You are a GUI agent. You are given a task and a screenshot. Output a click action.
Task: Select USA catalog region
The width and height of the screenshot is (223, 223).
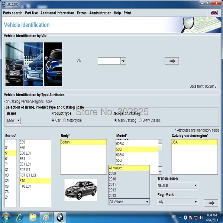194,142
